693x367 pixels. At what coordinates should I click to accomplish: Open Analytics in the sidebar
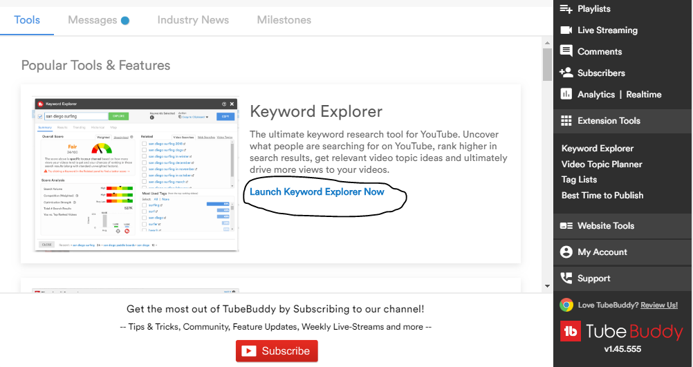click(x=596, y=95)
